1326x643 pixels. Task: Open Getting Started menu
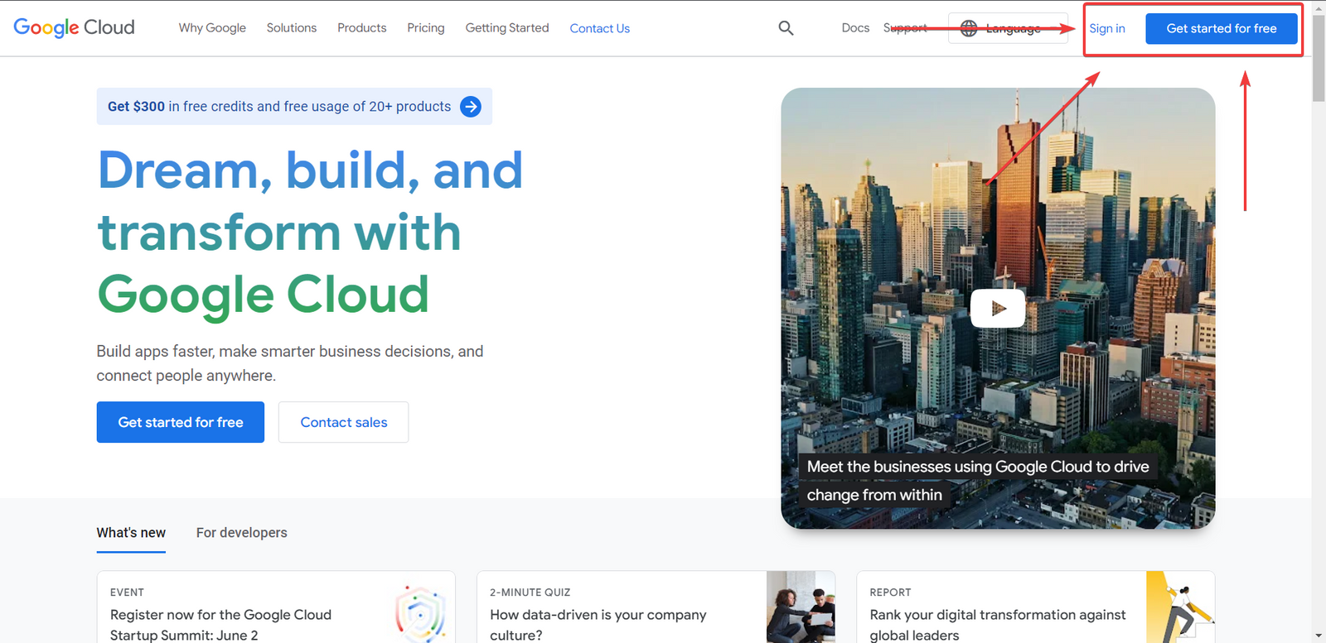click(507, 28)
